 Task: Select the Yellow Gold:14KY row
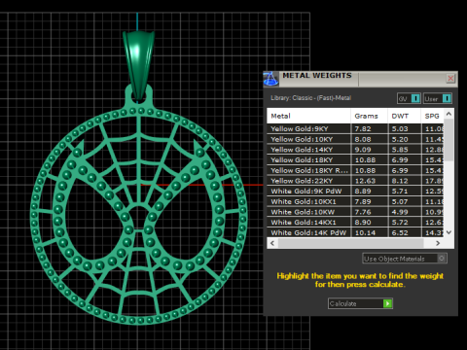click(x=355, y=150)
